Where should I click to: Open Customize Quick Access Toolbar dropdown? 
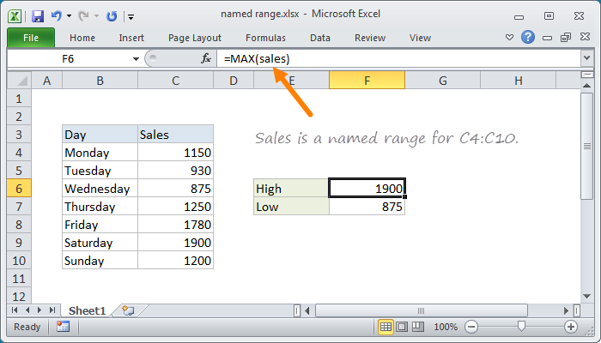click(x=130, y=15)
